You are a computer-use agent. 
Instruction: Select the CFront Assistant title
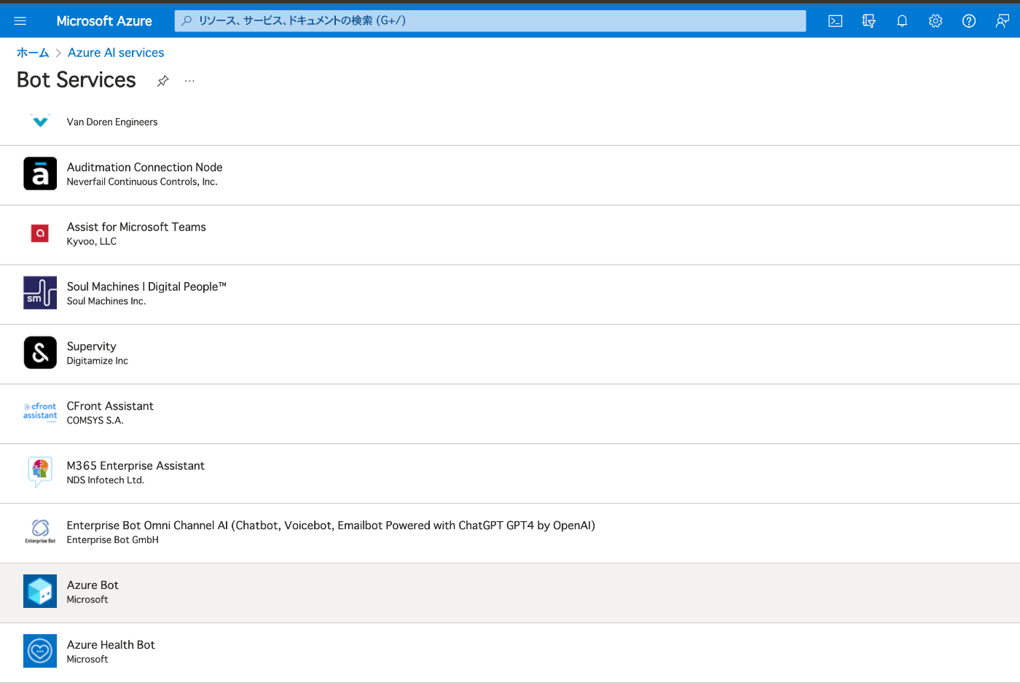tap(110, 406)
